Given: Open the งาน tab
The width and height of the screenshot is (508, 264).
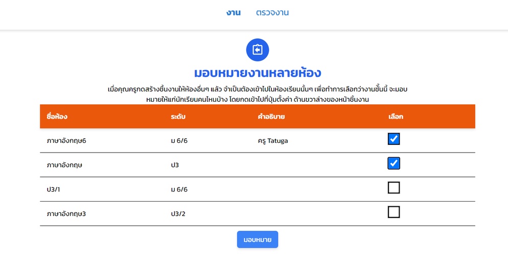Looking at the screenshot, I should (x=233, y=13).
